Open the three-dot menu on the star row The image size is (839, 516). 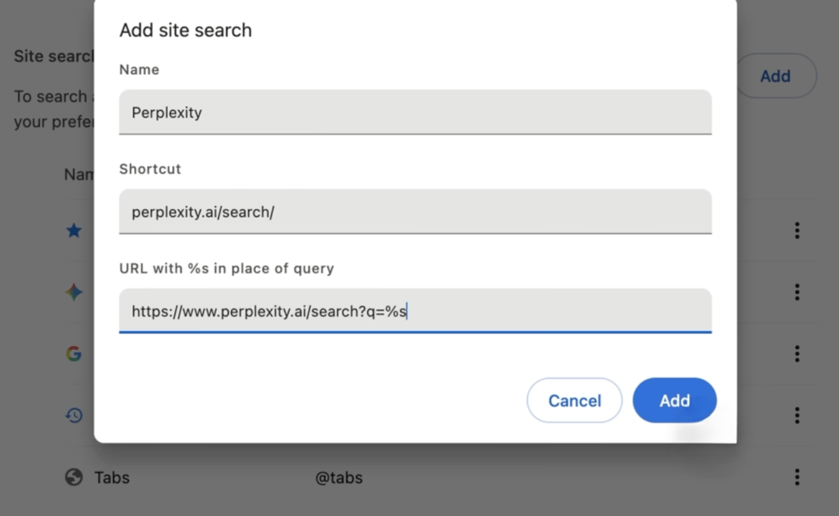[x=797, y=231]
